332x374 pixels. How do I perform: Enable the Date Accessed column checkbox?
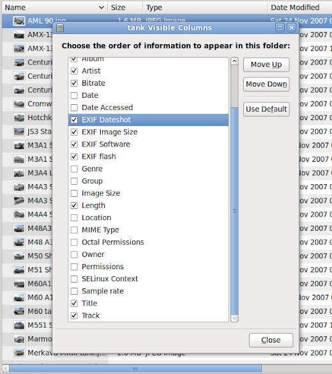pyautogui.click(x=74, y=107)
